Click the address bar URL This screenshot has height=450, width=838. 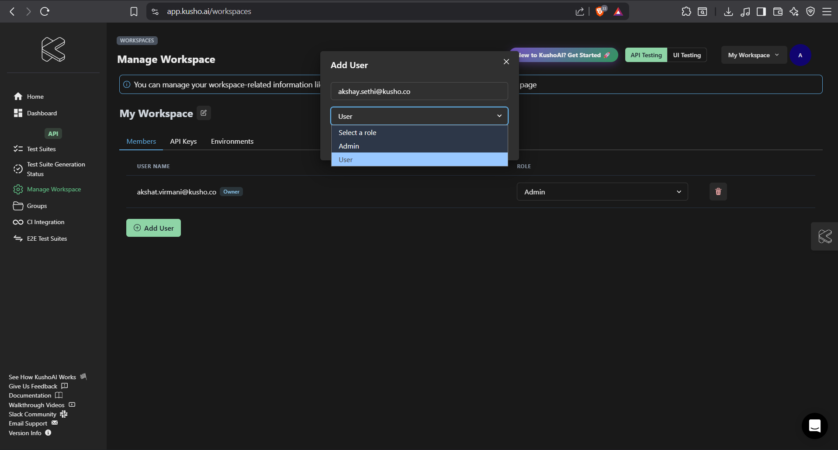click(x=209, y=11)
